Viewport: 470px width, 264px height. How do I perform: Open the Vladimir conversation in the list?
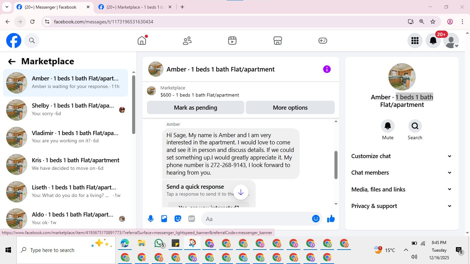(x=65, y=137)
